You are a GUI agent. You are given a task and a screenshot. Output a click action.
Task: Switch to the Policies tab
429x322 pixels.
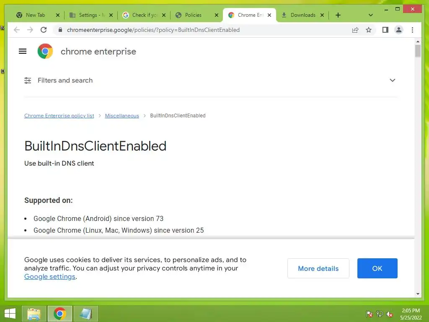[194, 15]
